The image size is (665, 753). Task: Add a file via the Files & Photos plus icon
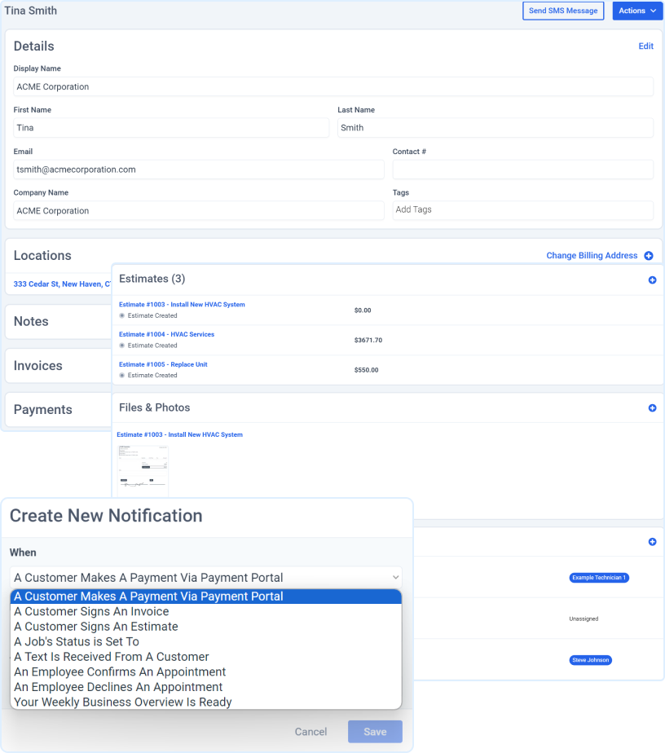(x=651, y=407)
